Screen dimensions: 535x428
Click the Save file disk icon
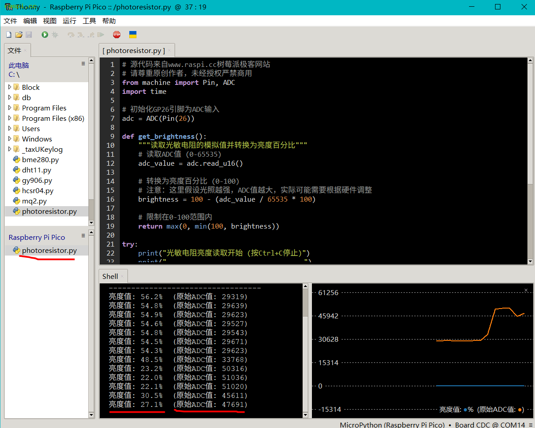pos(29,35)
